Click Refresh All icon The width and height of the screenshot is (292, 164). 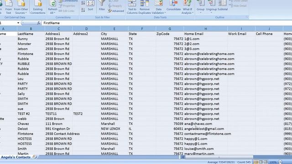tap(53, 4)
